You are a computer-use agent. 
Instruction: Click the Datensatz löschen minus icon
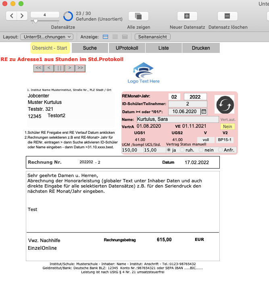227,16
